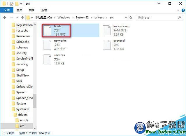Screen dimensions: 186x136
Task: Click navigation pane scroll up arrow
Action: point(35,25)
